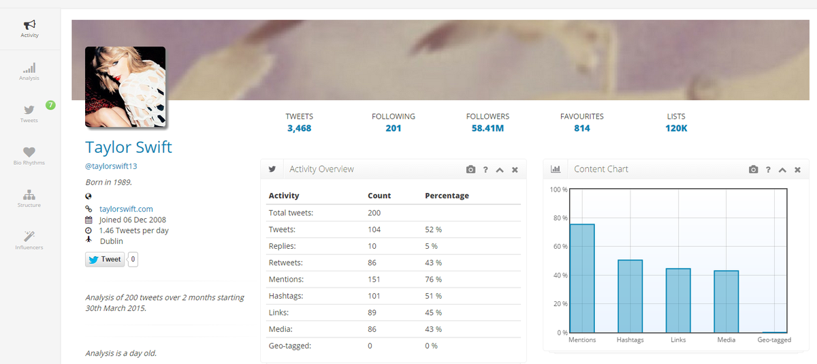Open help for Activity Overview panel
The width and height of the screenshot is (817, 364).
[485, 170]
